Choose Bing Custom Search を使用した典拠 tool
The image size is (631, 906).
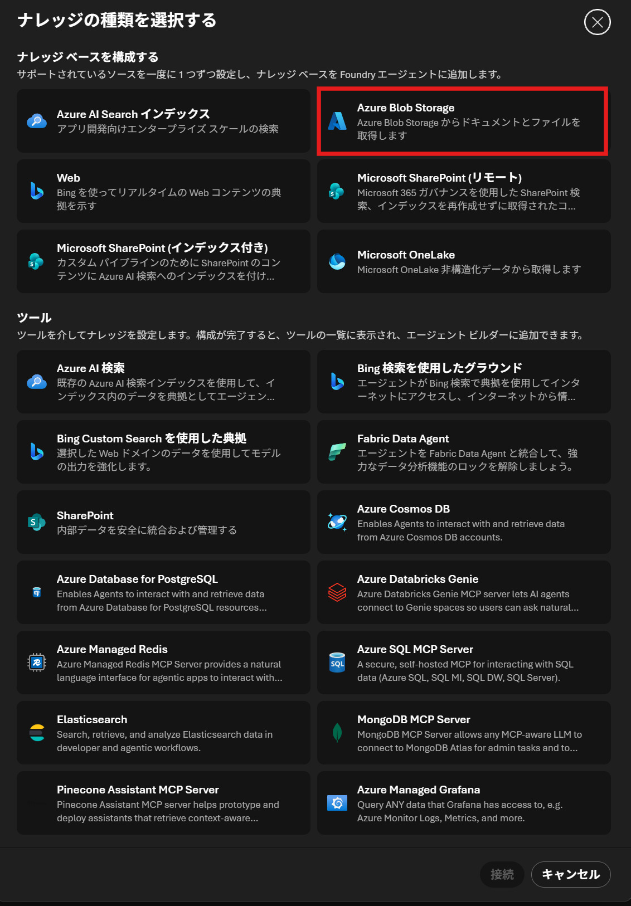click(x=163, y=452)
